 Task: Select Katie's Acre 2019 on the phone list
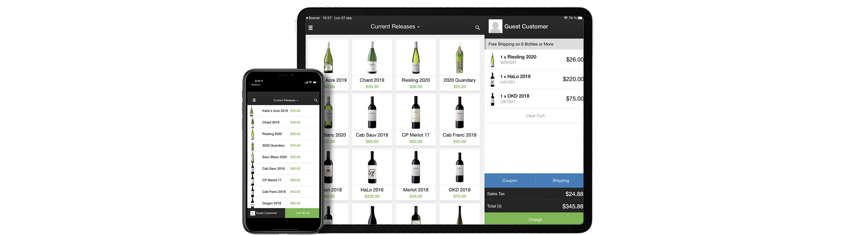[x=283, y=111]
